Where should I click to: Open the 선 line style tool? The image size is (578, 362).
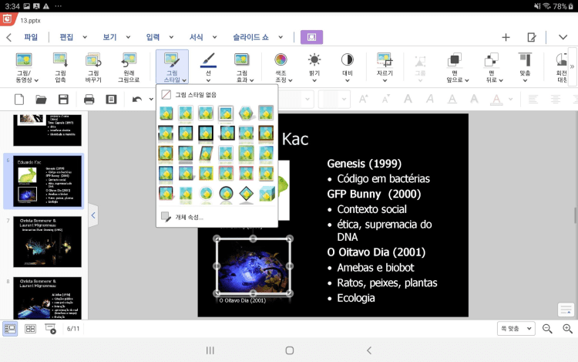pyautogui.click(x=208, y=67)
